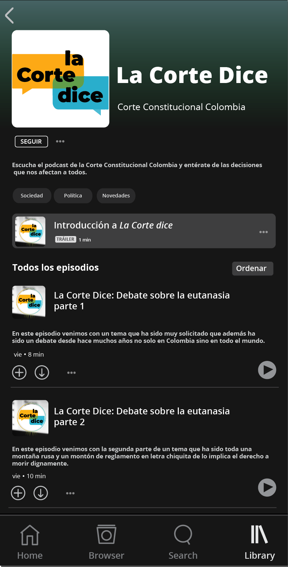Tap the eutanasia parte 2 episode thumbnail
Image resolution: width=288 pixels, height=567 pixels.
click(30, 418)
